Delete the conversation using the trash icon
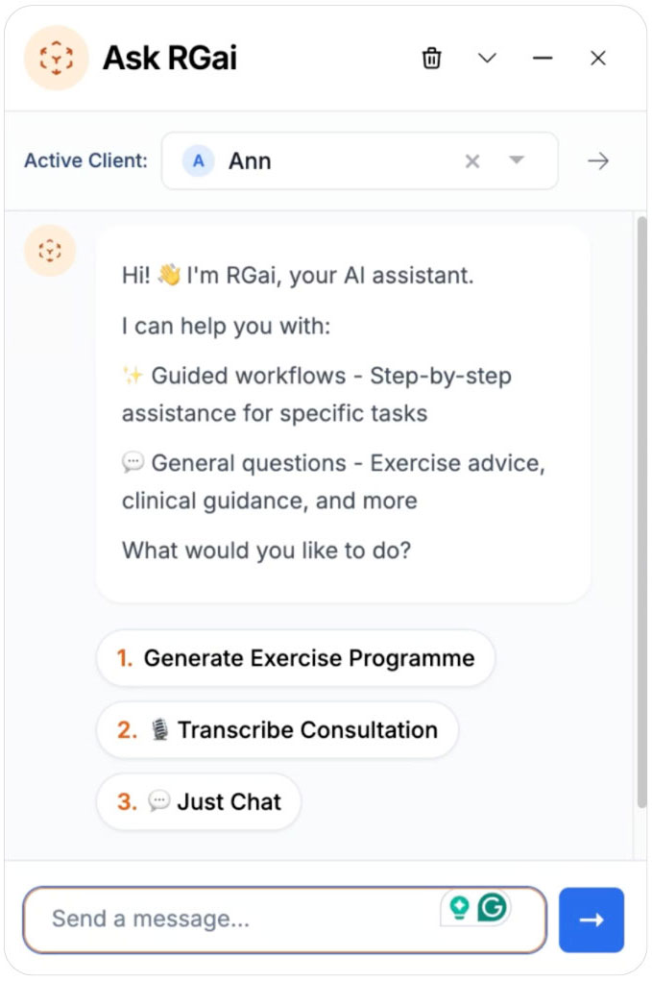This screenshot has height=981, width=652. (431, 58)
